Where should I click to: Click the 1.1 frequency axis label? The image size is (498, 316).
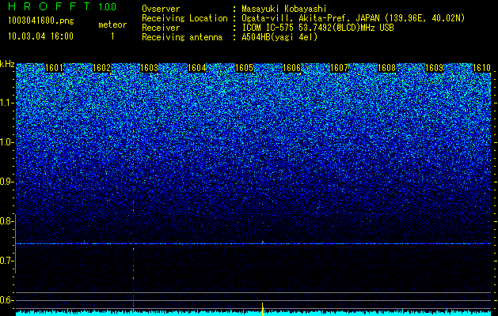(6, 103)
